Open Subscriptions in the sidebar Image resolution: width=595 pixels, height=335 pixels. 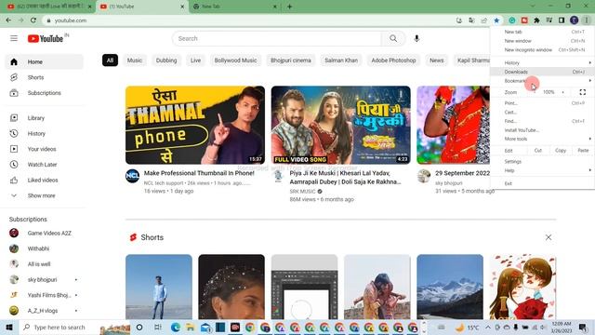[x=44, y=93]
